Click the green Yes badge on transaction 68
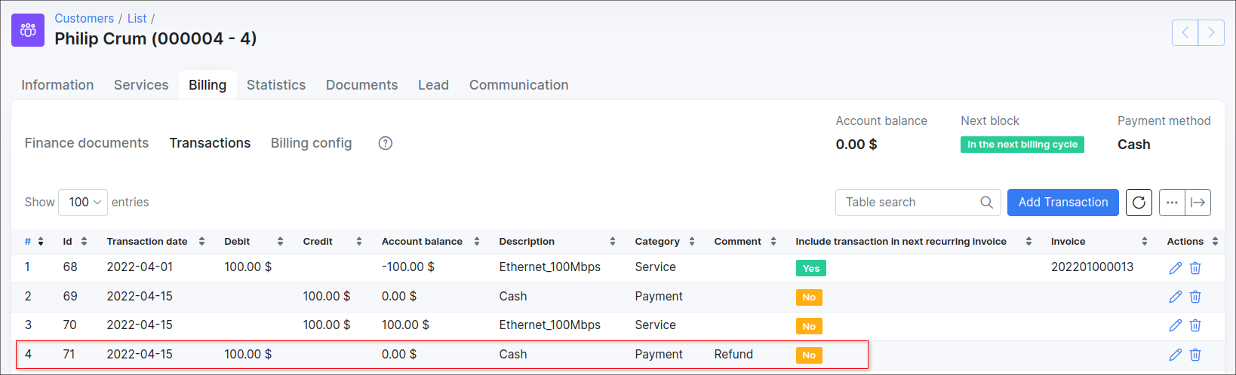The width and height of the screenshot is (1236, 375). click(810, 268)
